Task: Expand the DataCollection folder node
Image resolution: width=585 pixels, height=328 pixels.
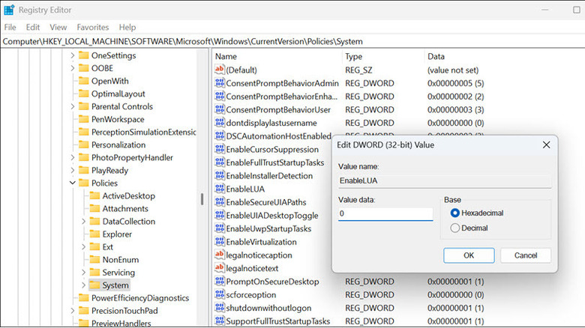Action: point(84,222)
